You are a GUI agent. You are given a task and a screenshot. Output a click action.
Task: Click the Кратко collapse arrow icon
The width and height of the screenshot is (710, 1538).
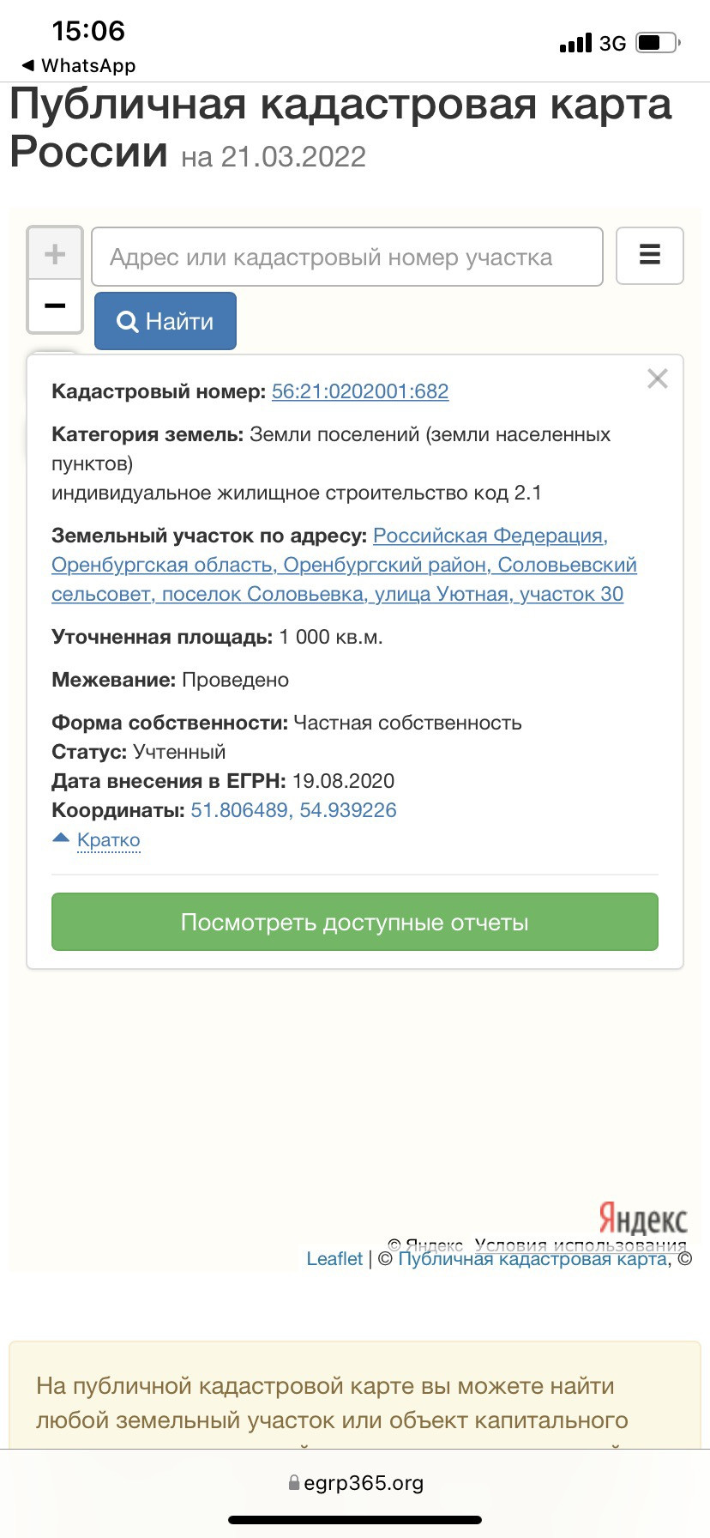(x=61, y=838)
